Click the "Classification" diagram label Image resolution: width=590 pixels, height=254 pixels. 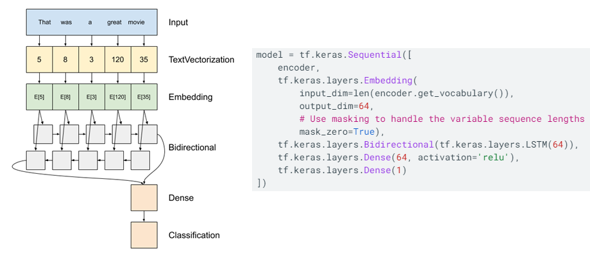(194, 235)
